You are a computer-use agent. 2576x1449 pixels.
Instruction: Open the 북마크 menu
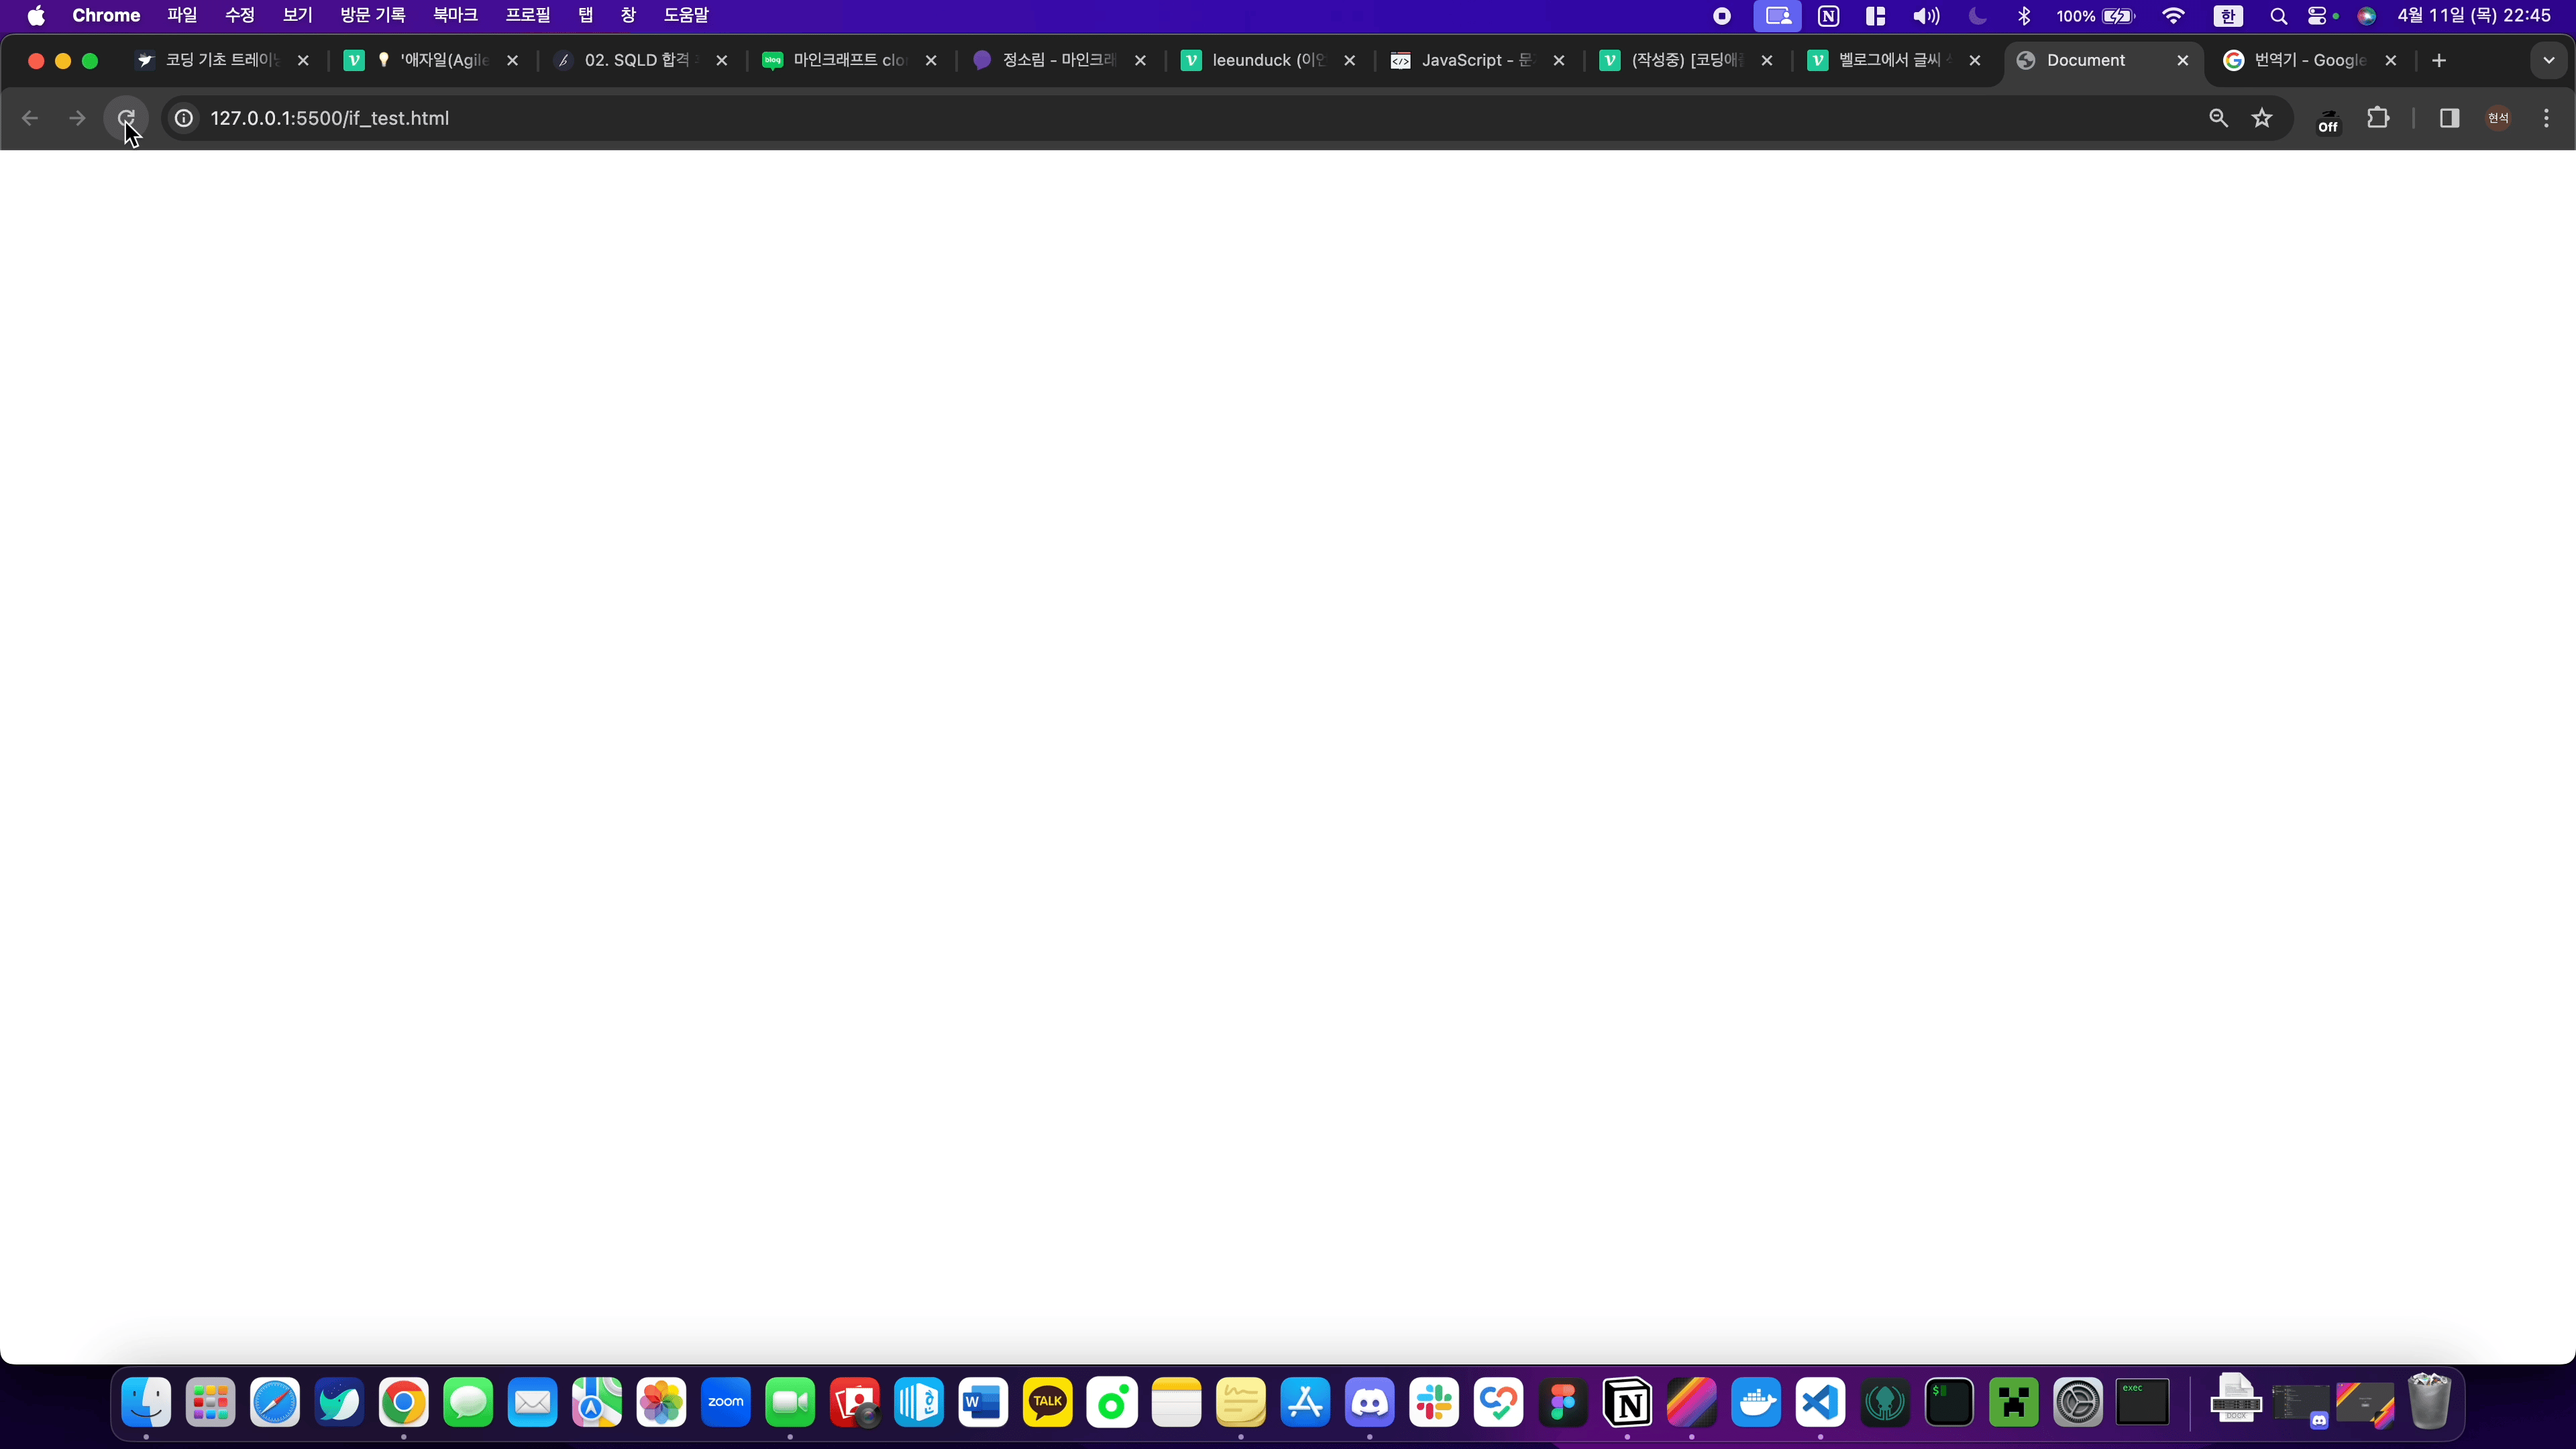pyautogui.click(x=455, y=16)
